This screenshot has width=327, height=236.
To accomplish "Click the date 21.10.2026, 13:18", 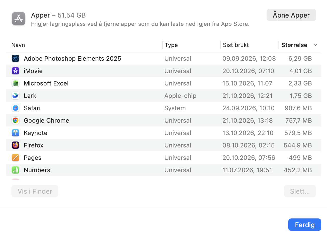I will (x=248, y=121).
